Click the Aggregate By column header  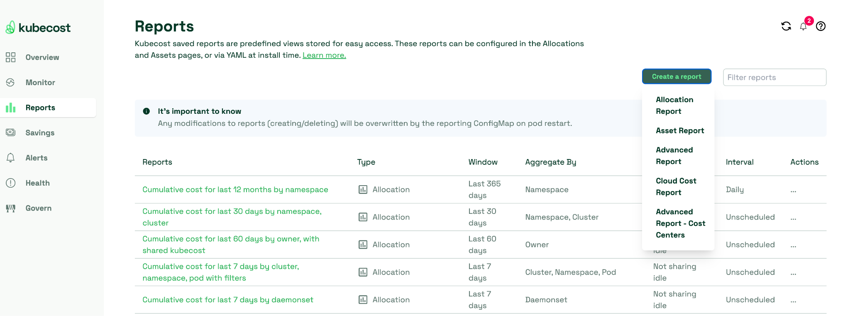[x=551, y=162]
